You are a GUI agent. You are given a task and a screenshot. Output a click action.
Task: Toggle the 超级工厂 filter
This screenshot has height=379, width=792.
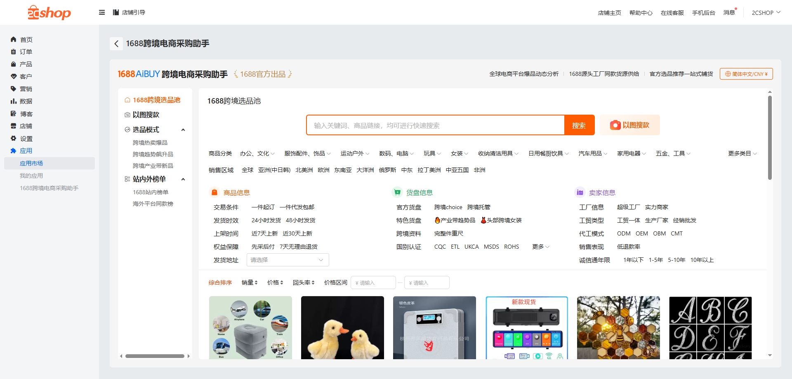[x=629, y=207]
